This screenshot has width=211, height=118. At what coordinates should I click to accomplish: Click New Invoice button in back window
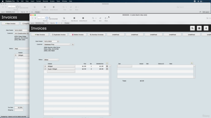click(10, 24)
